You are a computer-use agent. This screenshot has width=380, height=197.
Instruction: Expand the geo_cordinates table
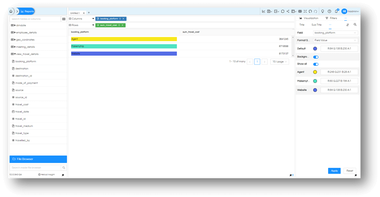15,40
